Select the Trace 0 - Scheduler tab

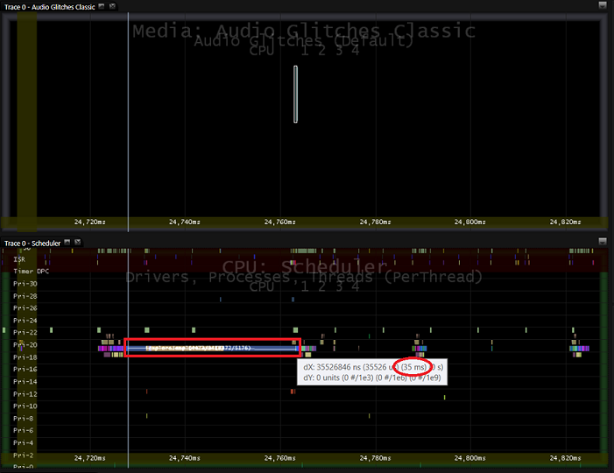[32, 244]
